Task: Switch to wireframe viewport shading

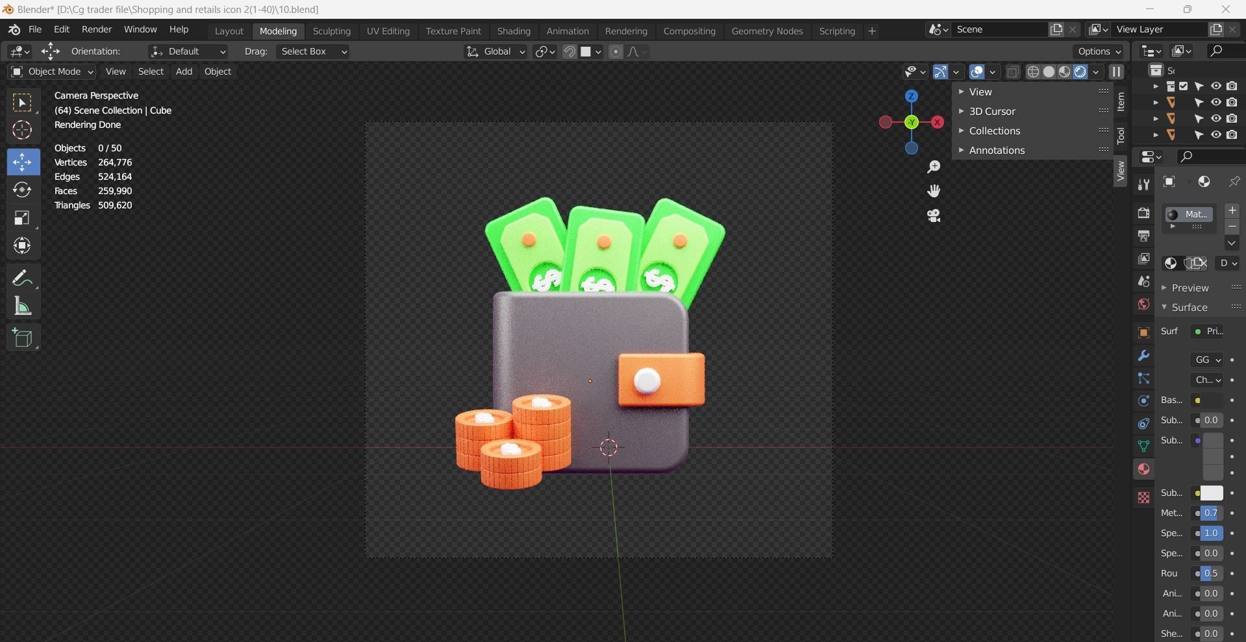Action: pos(1033,71)
